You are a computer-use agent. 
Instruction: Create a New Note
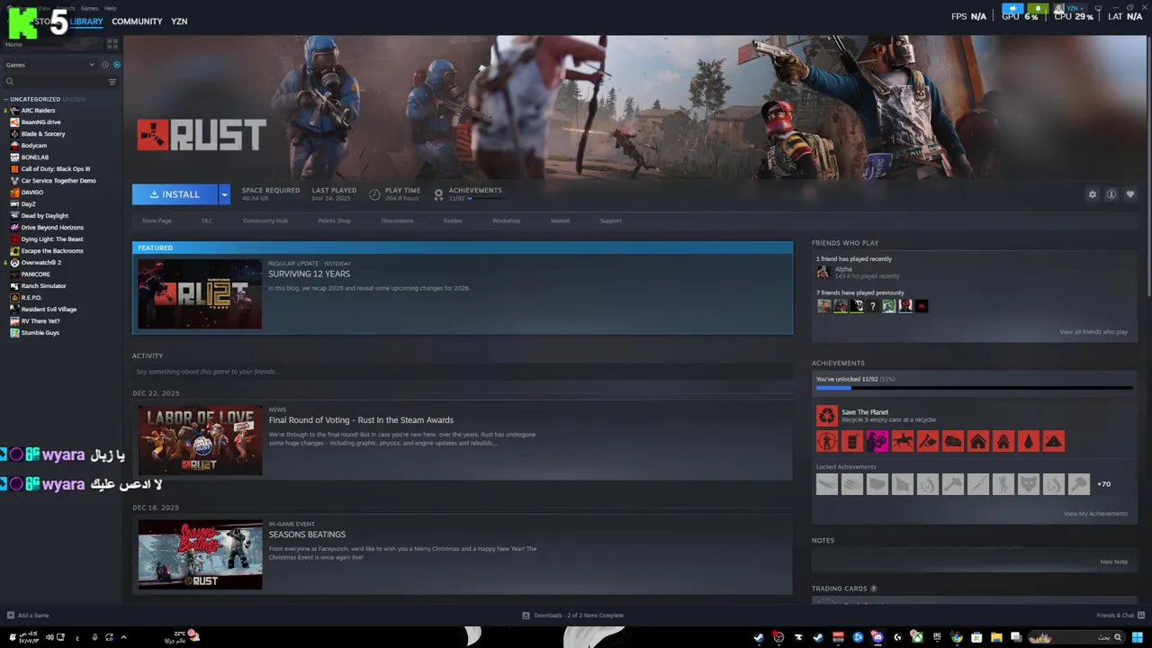tap(1113, 562)
